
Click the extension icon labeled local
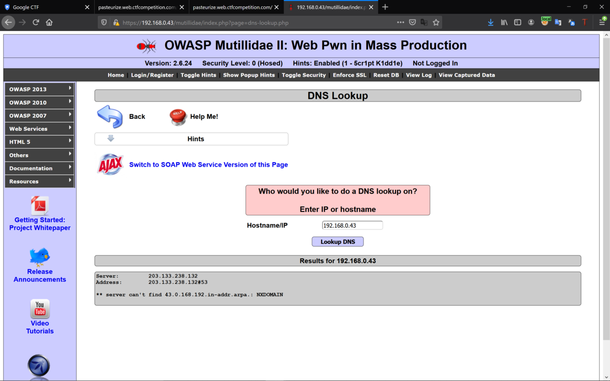(545, 21)
